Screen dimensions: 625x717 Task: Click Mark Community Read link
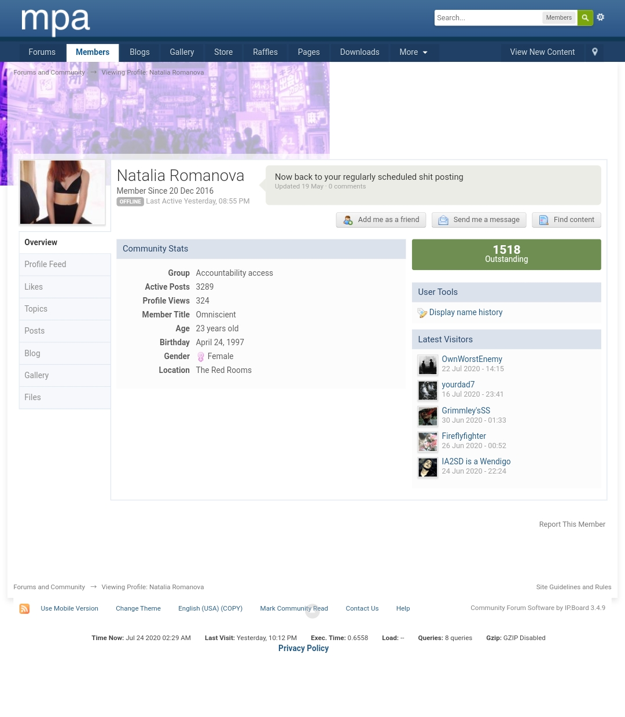[294, 608]
